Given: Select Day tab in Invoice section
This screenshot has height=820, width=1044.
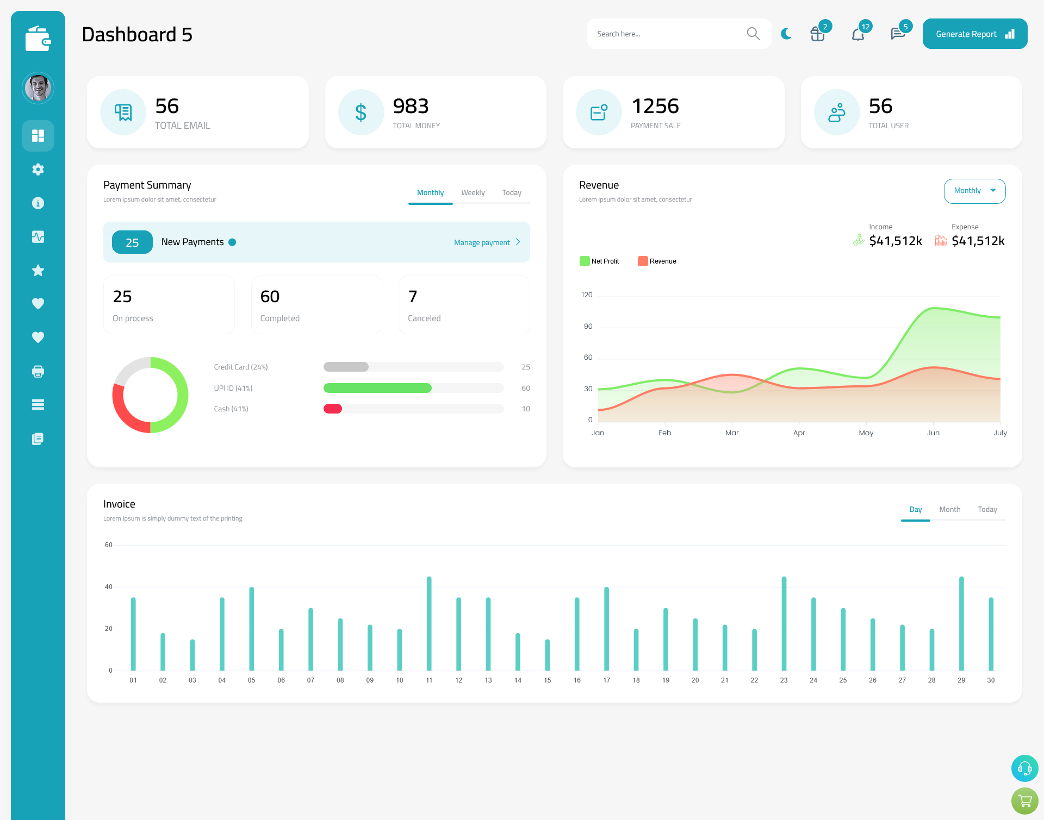Looking at the screenshot, I should [x=915, y=509].
